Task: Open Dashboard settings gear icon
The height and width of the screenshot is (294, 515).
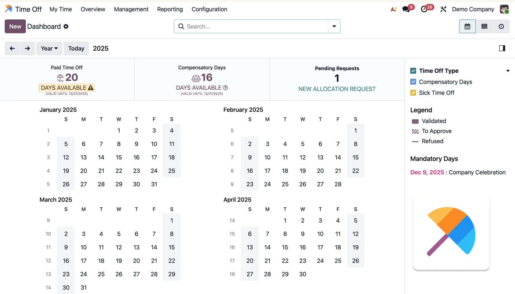Action: click(66, 26)
